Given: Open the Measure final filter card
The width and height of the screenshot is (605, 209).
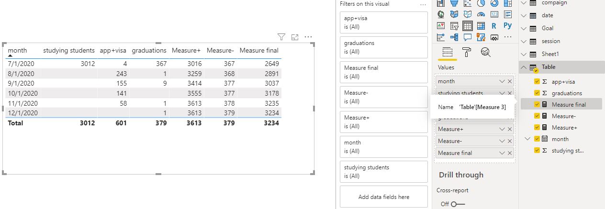Looking at the screenshot, I should [x=383, y=72].
